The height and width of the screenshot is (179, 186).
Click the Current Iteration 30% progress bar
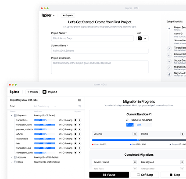pos(139,125)
